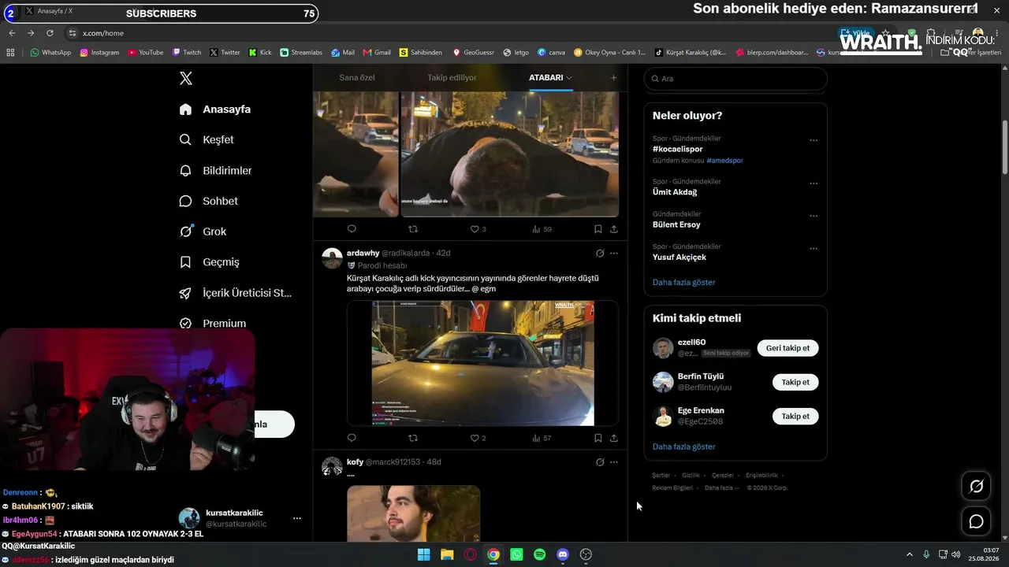Open the car video thumbnail in ardawhy post
The image size is (1009, 567).
pos(482,363)
